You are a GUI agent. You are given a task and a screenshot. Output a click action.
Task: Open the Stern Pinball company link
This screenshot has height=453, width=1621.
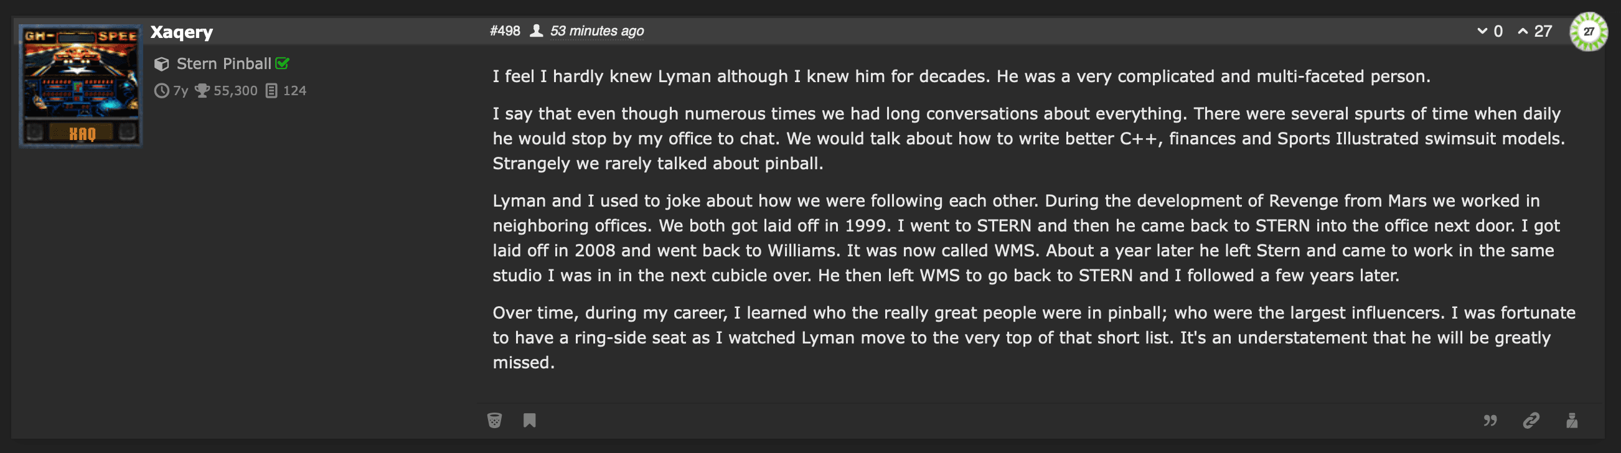[223, 63]
